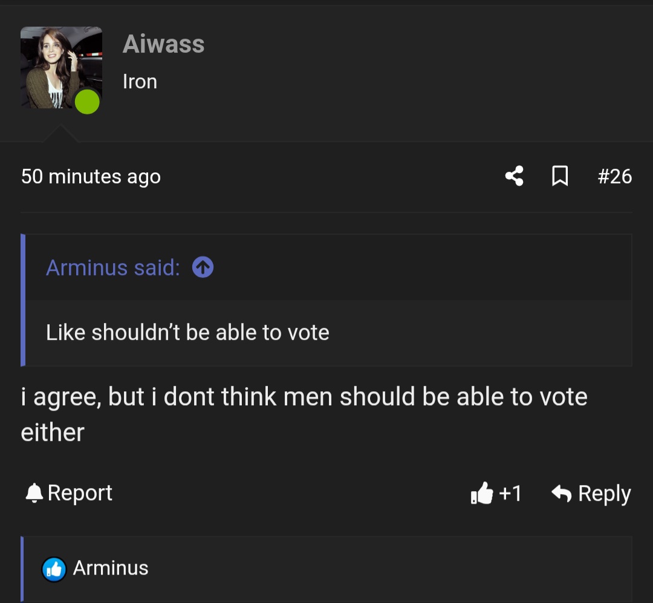Bookmark this post using the bookmark icon
Image resolution: width=653 pixels, height=603 pixels.
[560, 176]
